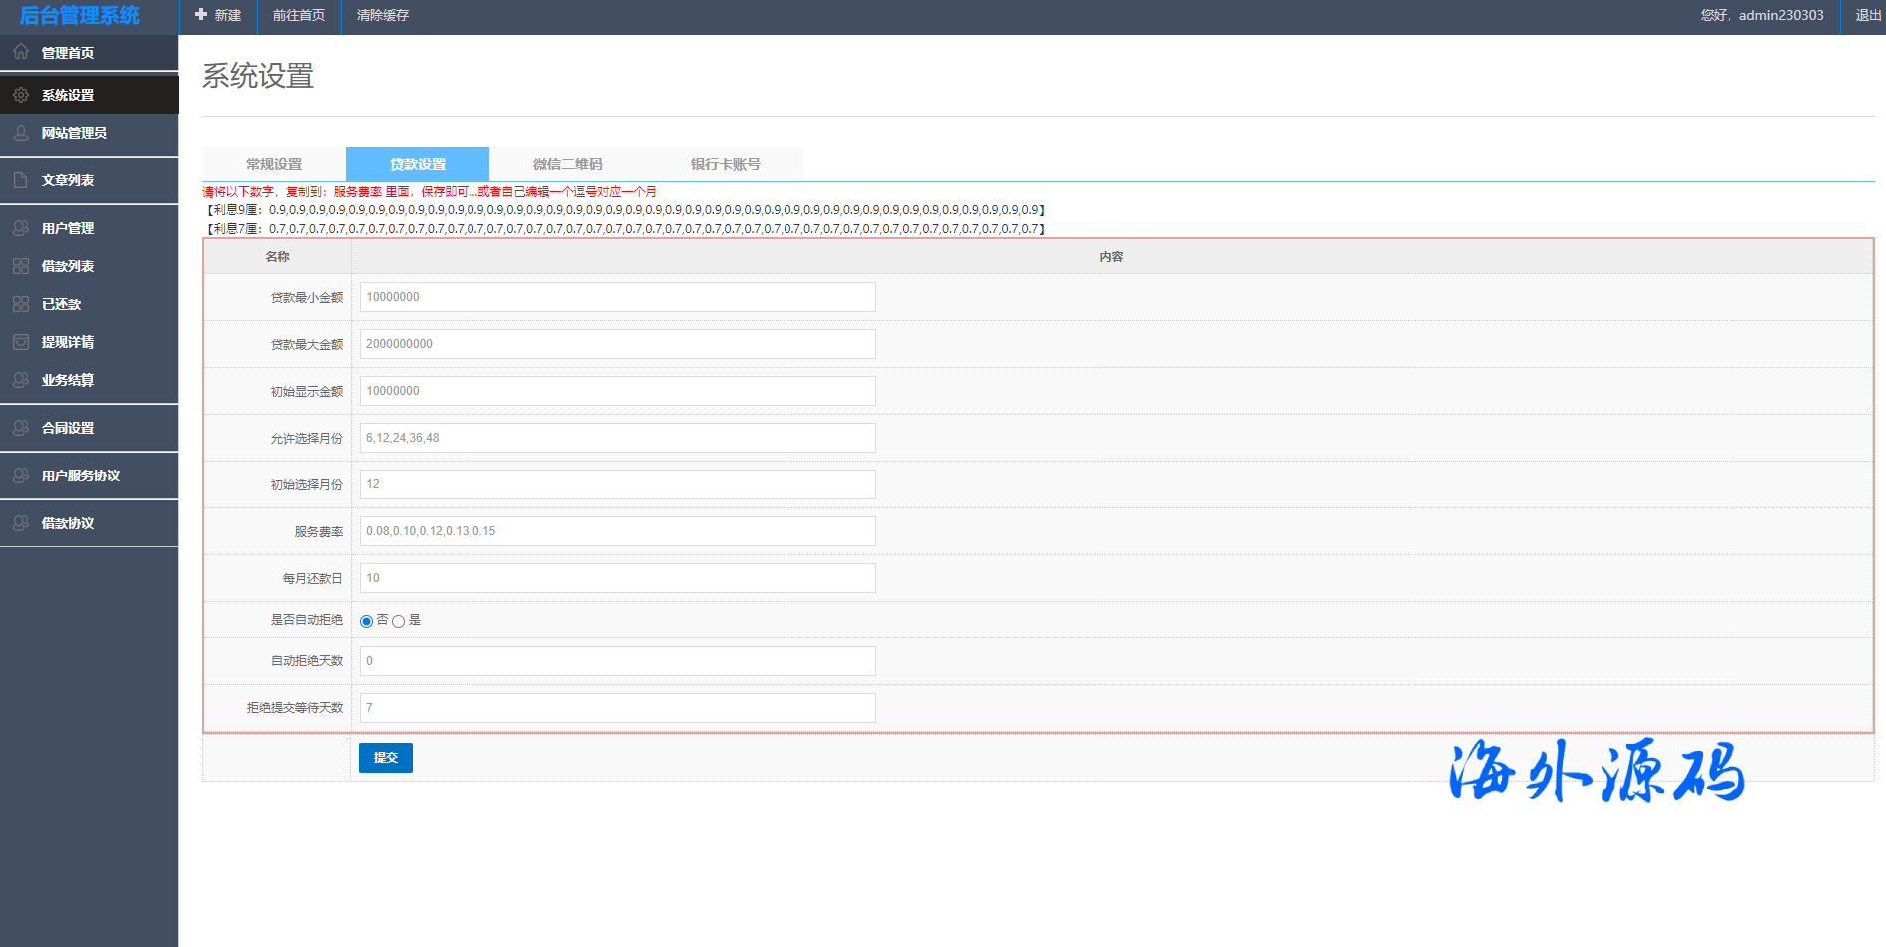This screenshot has width=1886, height=947.
Task: Go to 前往首页 in the top bar
Action: click(299, 15)
